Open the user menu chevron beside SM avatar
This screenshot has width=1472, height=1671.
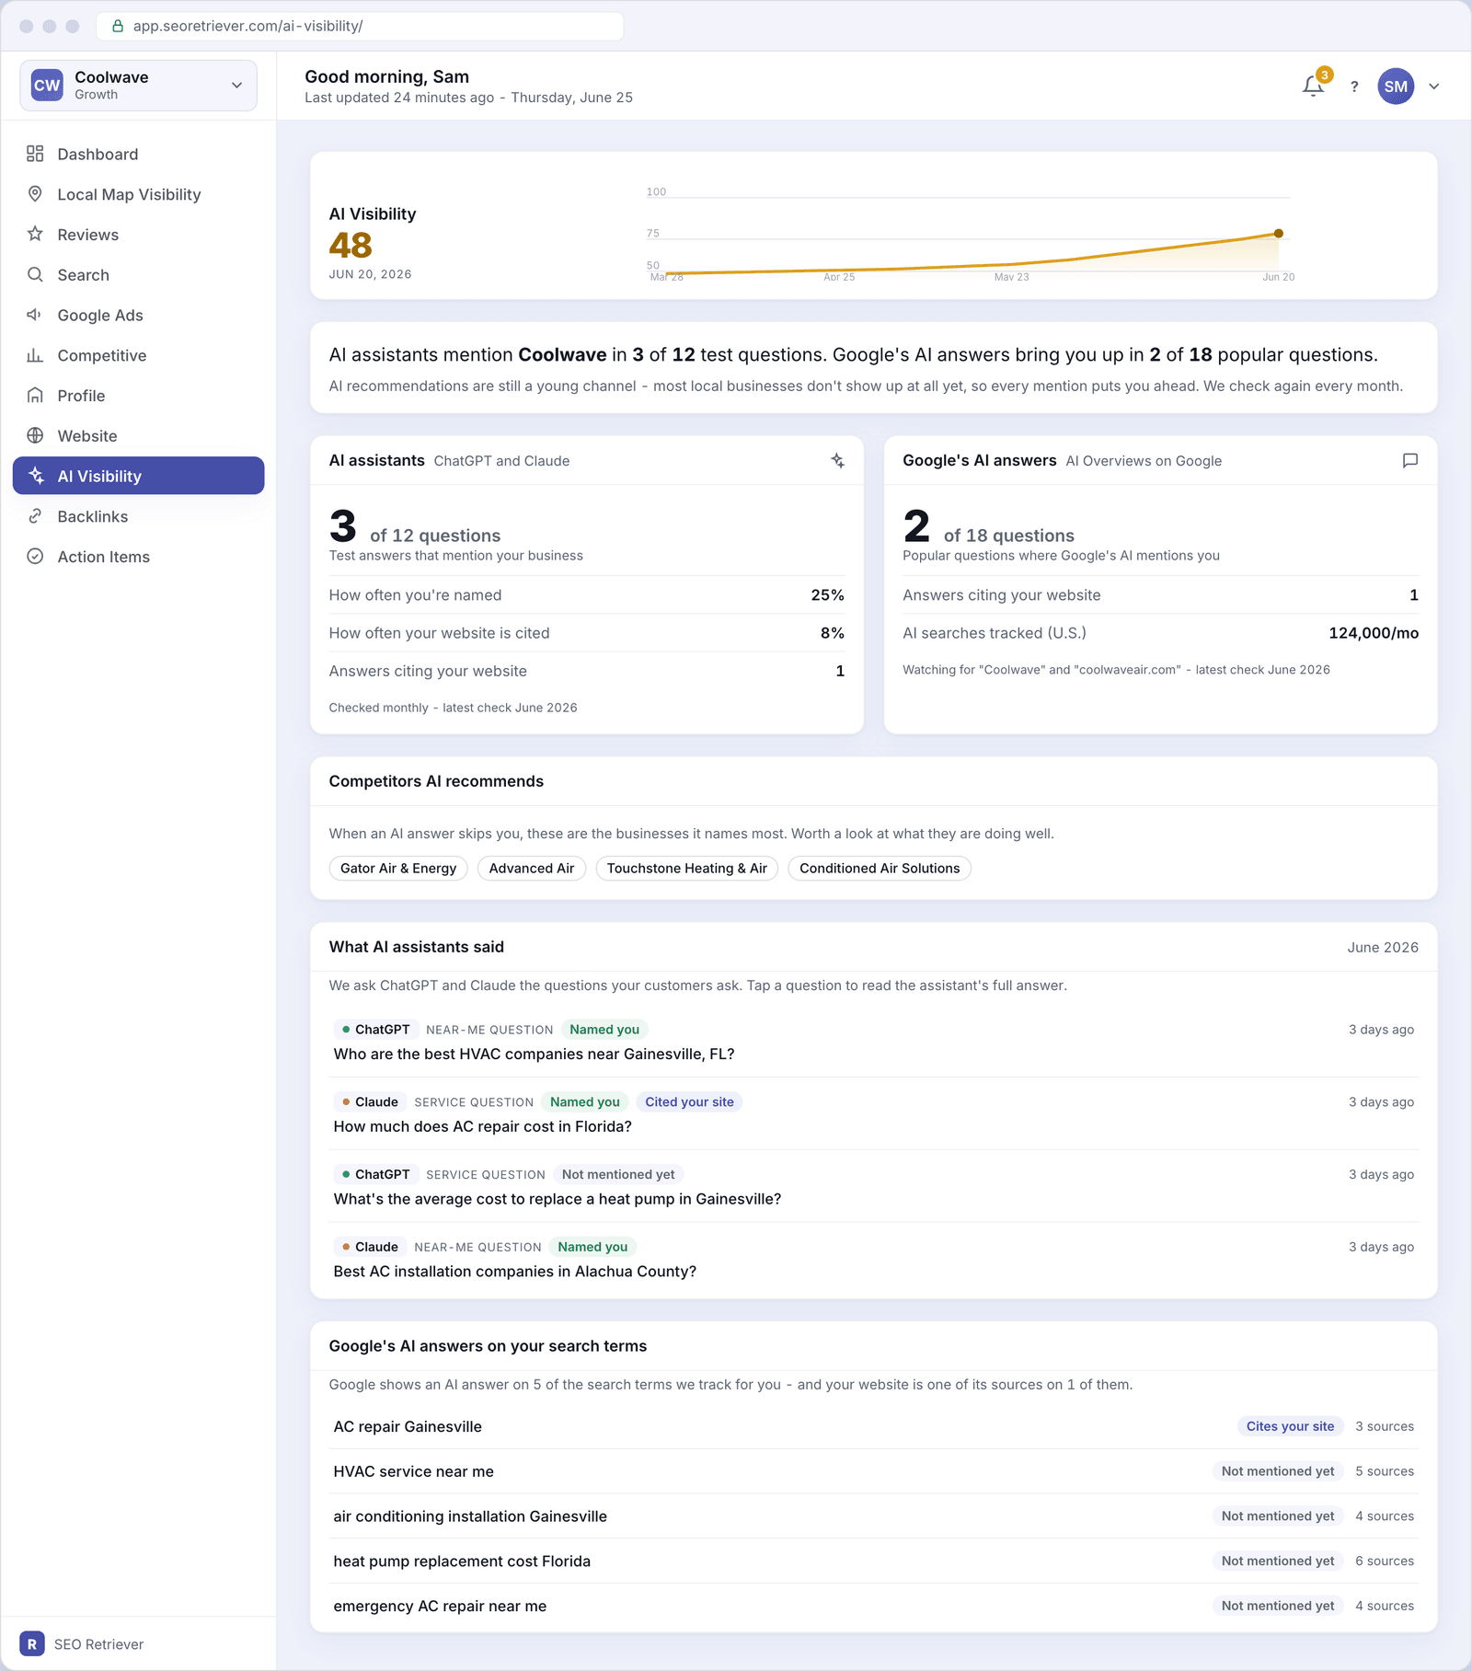point(1434,86)
